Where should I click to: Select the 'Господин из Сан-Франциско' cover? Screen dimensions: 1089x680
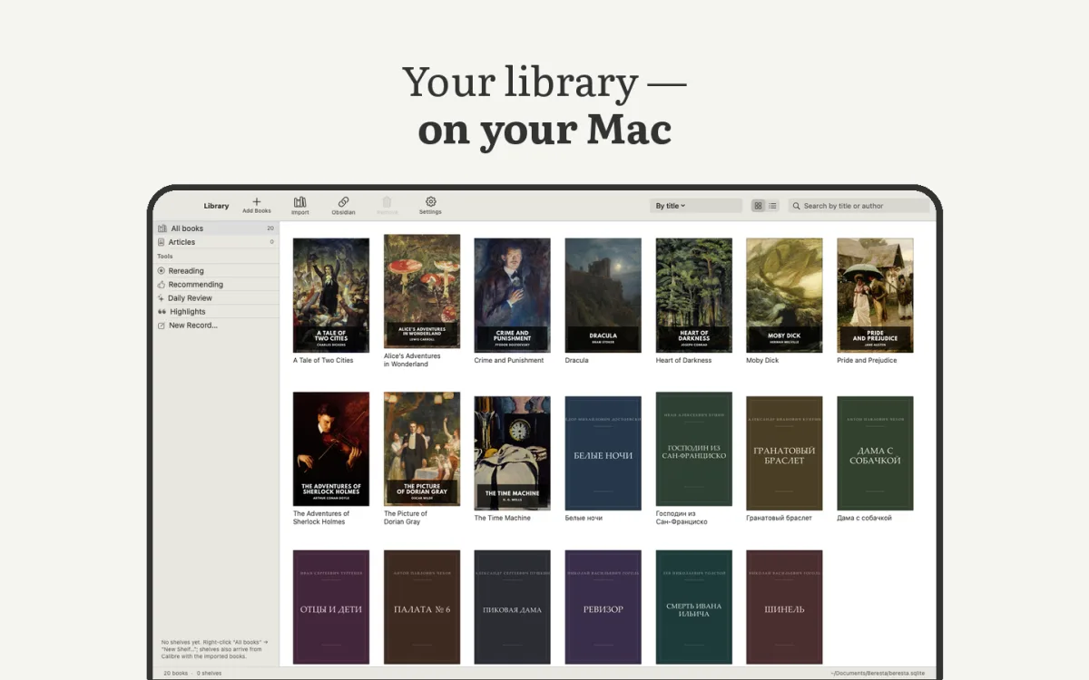(694, 451)
